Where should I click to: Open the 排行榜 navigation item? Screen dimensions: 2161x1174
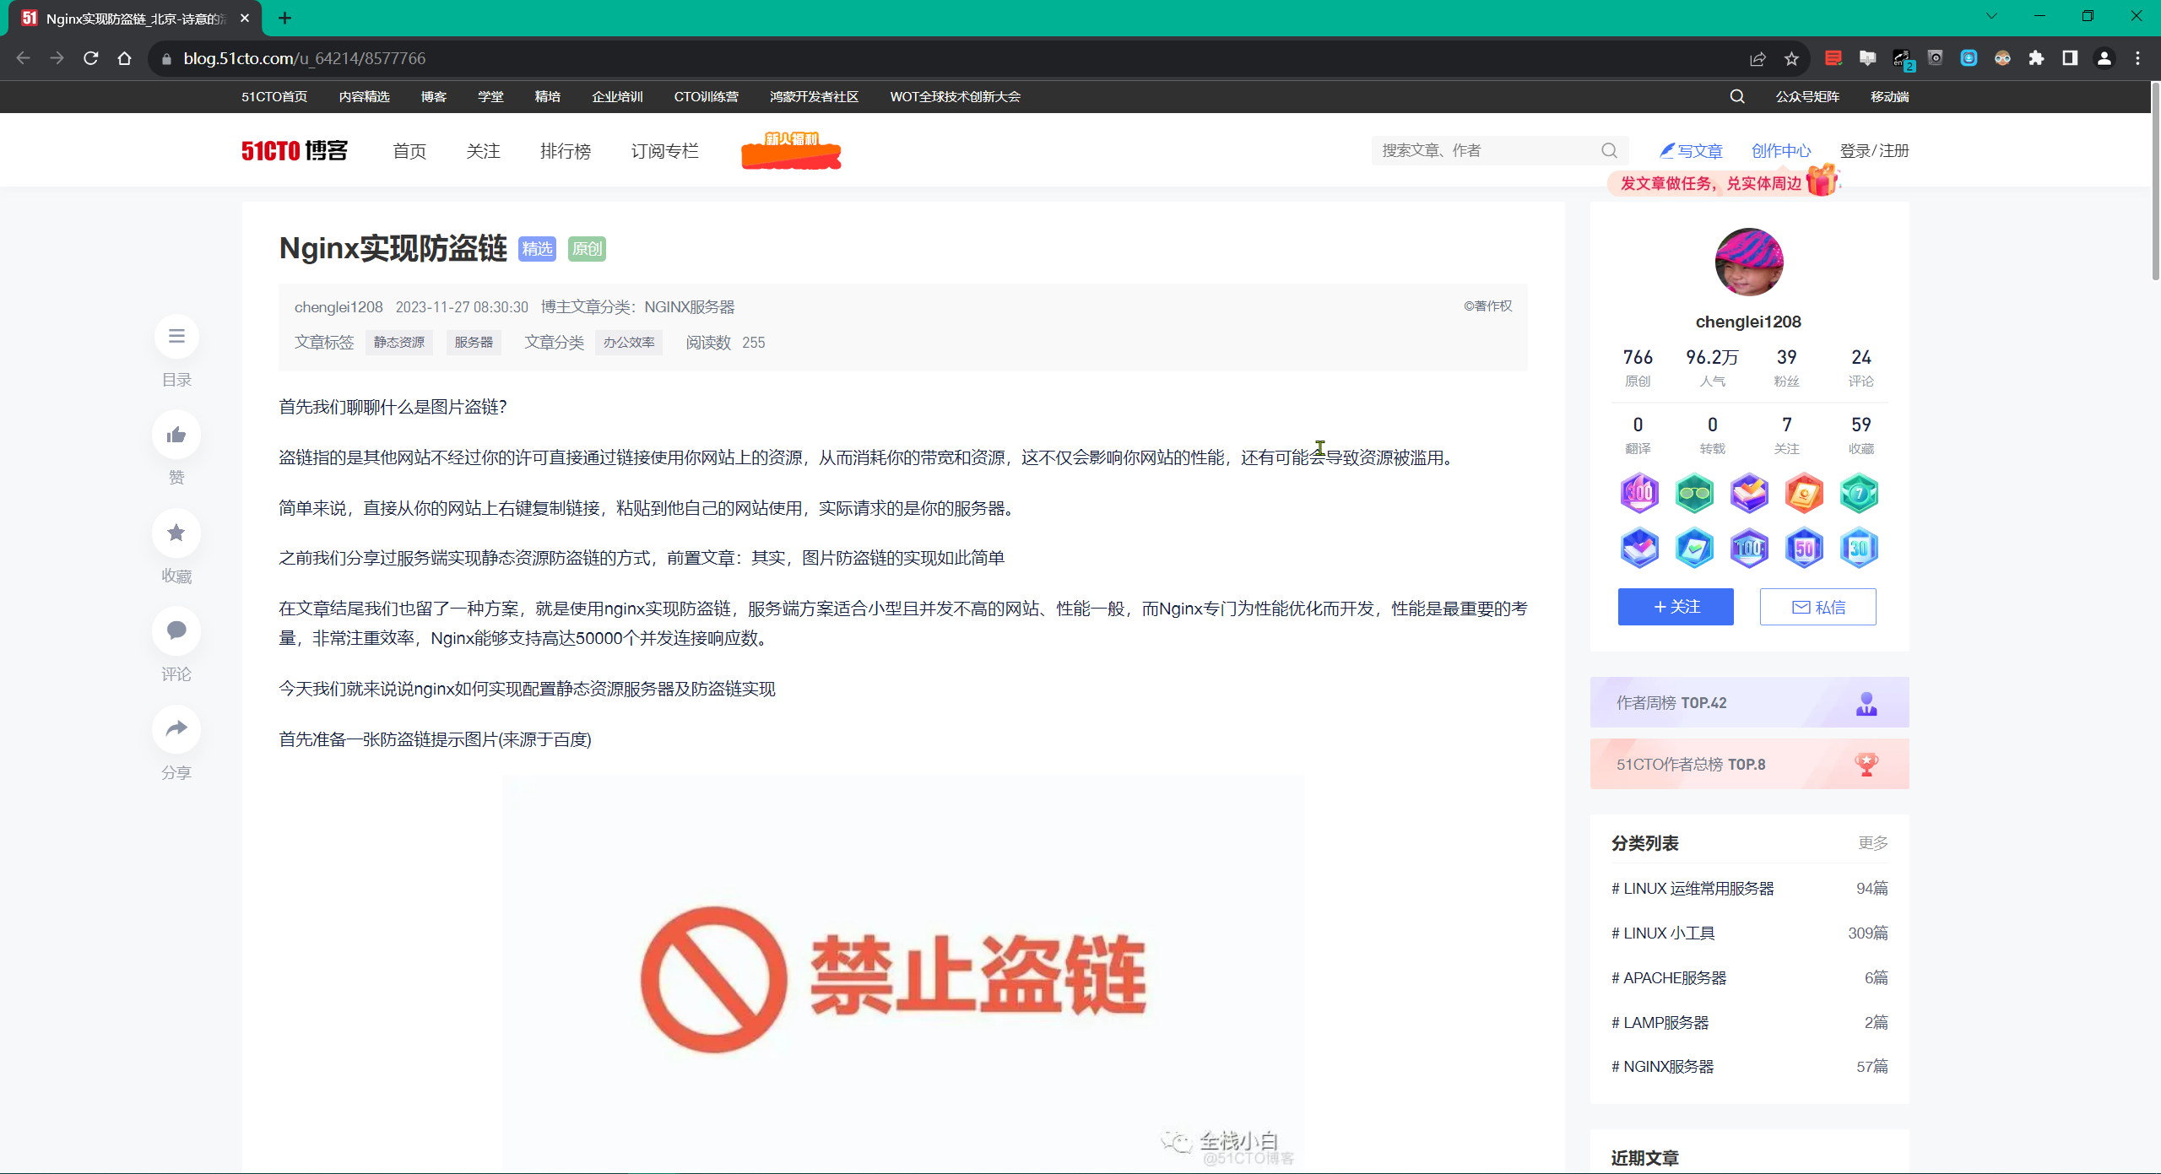(566, 151)
